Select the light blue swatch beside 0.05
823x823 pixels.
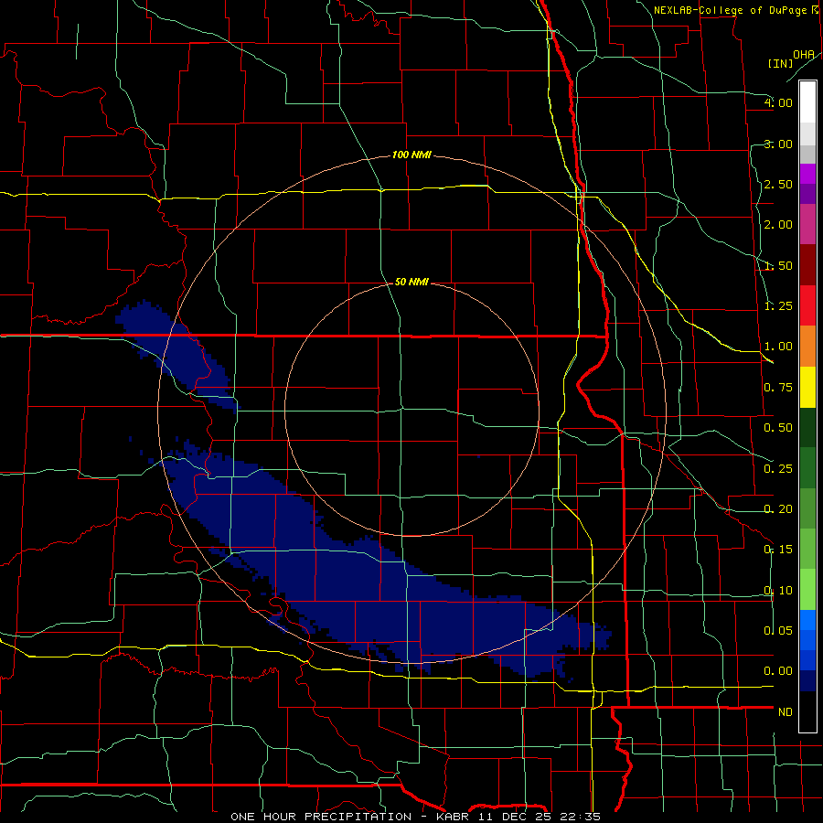click(x=807, y=620)
